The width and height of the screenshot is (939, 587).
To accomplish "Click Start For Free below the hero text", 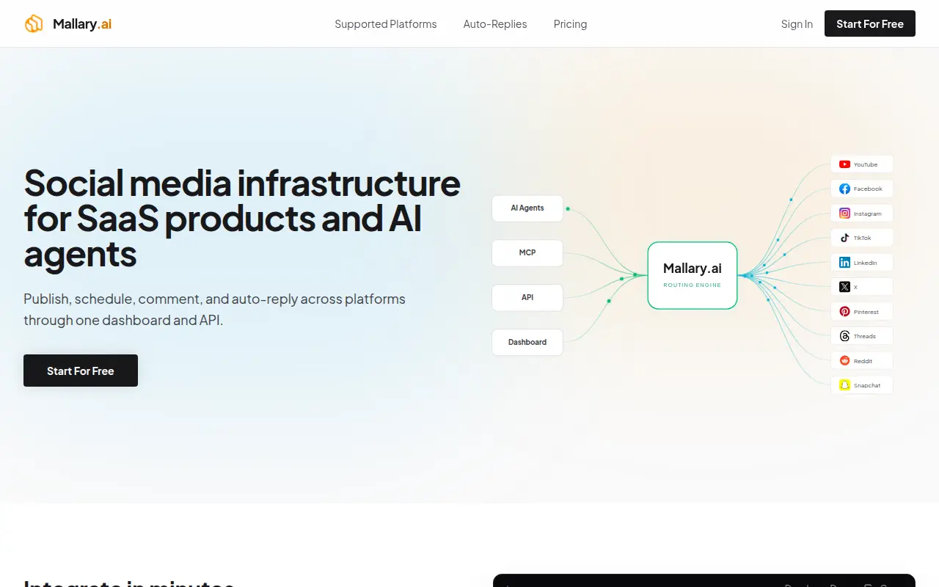I will pos(81,371).
